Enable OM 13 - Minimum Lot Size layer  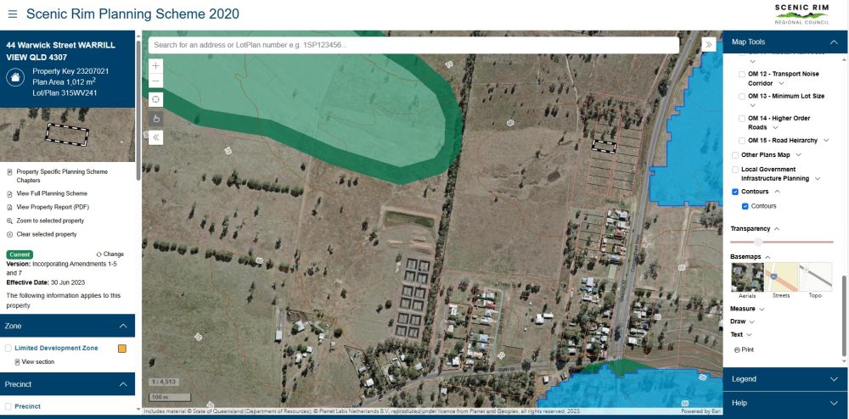tap(742, 97)
